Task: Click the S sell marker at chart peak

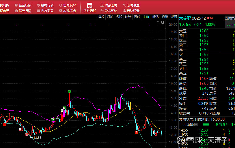Action: coord(70,91)
